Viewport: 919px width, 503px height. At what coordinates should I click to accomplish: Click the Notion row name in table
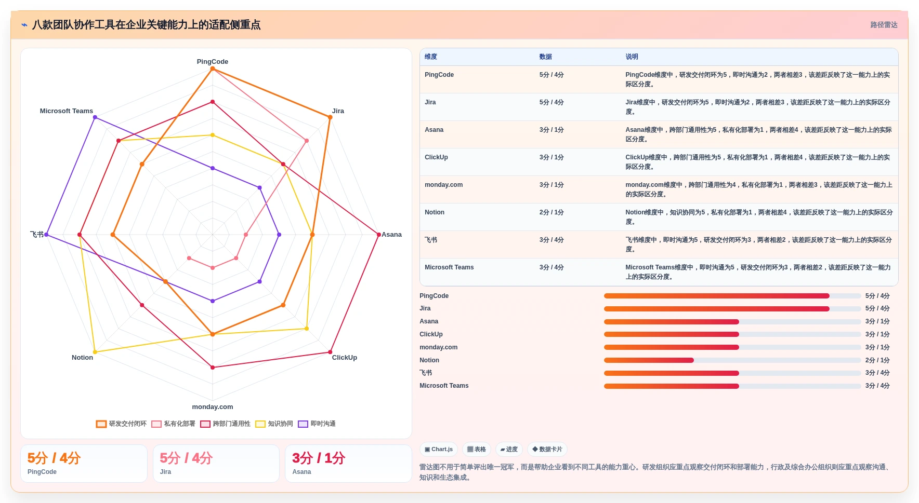pos(435,212)
